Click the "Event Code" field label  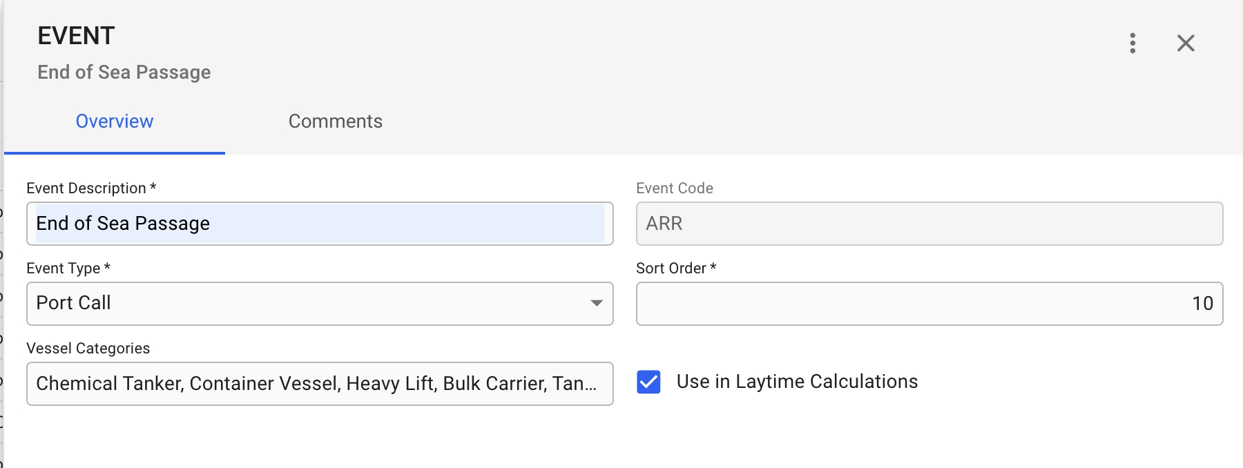[x=675, y=188]
